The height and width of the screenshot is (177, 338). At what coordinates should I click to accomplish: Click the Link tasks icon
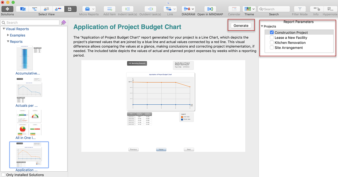pos(168,9)
